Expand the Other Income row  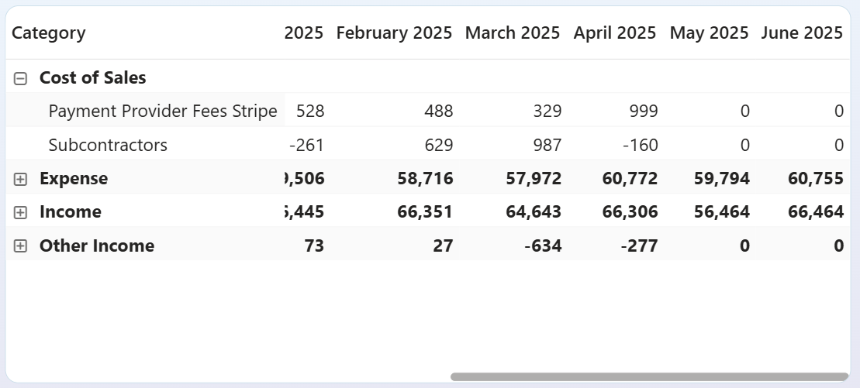tap(21, 246)
